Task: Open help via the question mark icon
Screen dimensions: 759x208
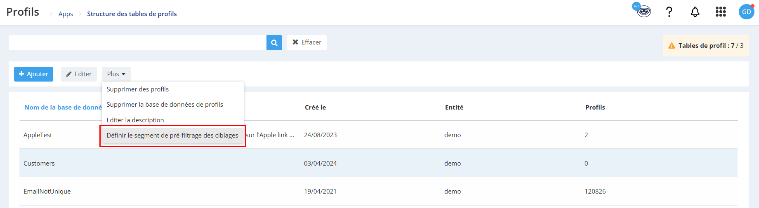Action: tap(669, 12)
